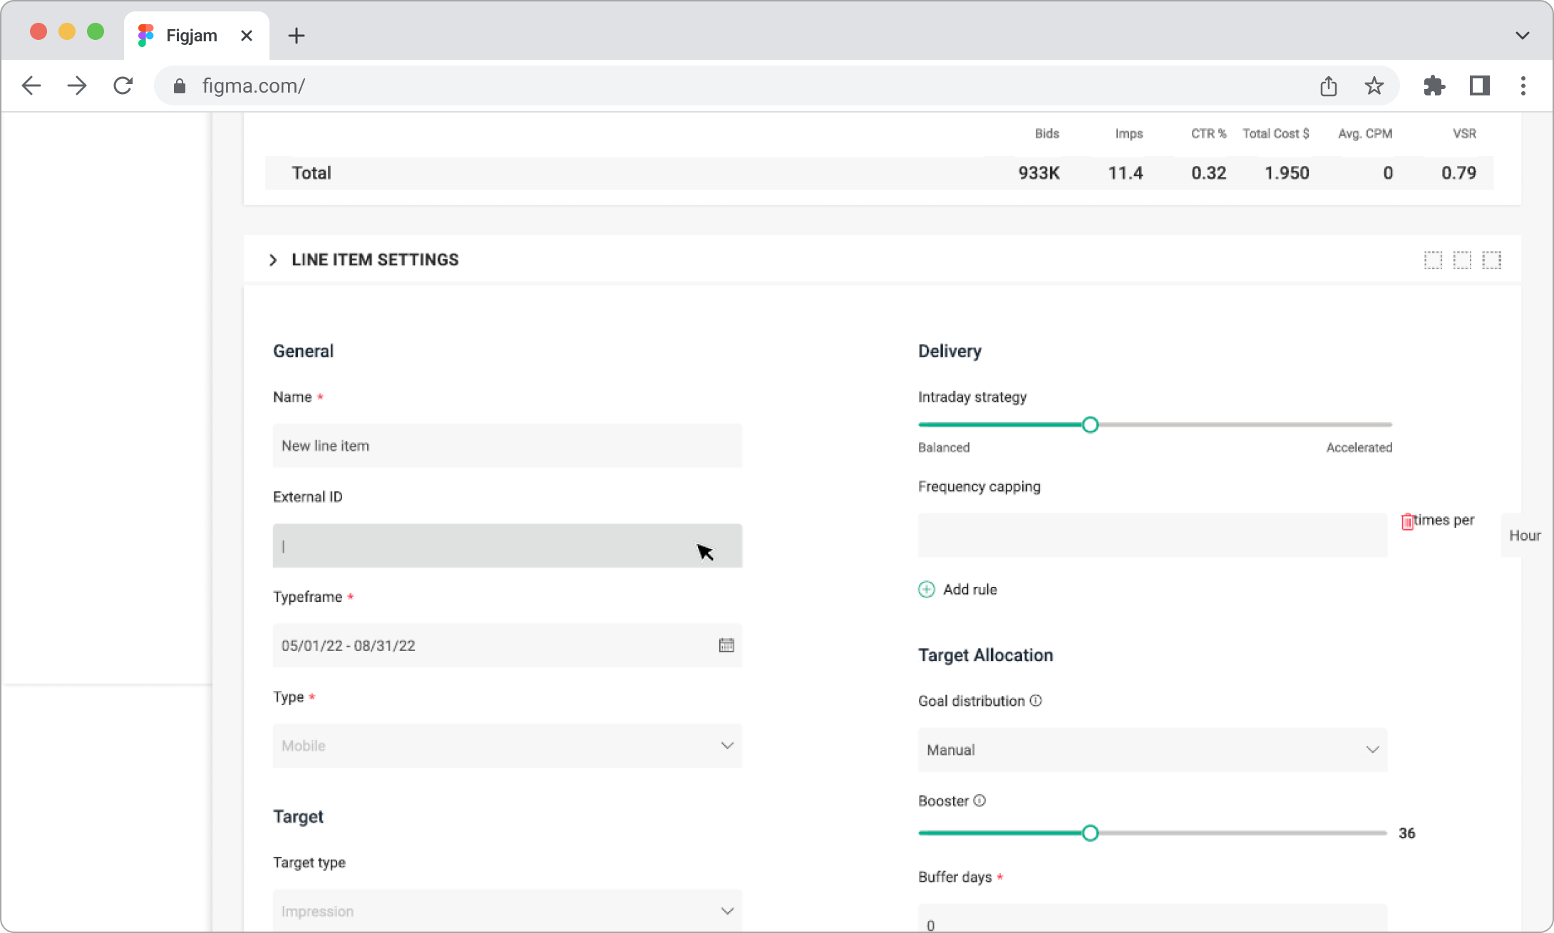1554x933 pixels.
Task: Click the Buffer days input field
Action: click(x=1153, y=918)
